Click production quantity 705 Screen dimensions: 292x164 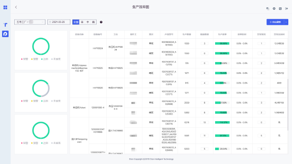point(187,63)
